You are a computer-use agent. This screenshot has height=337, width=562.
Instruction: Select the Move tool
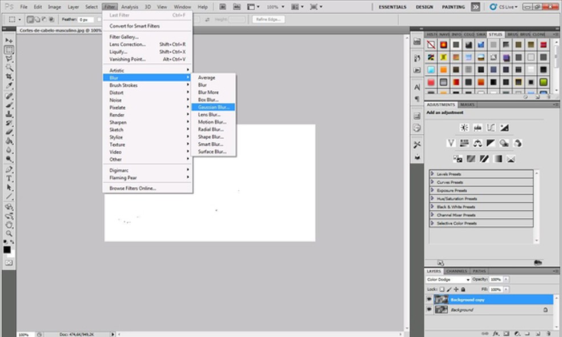9,41
